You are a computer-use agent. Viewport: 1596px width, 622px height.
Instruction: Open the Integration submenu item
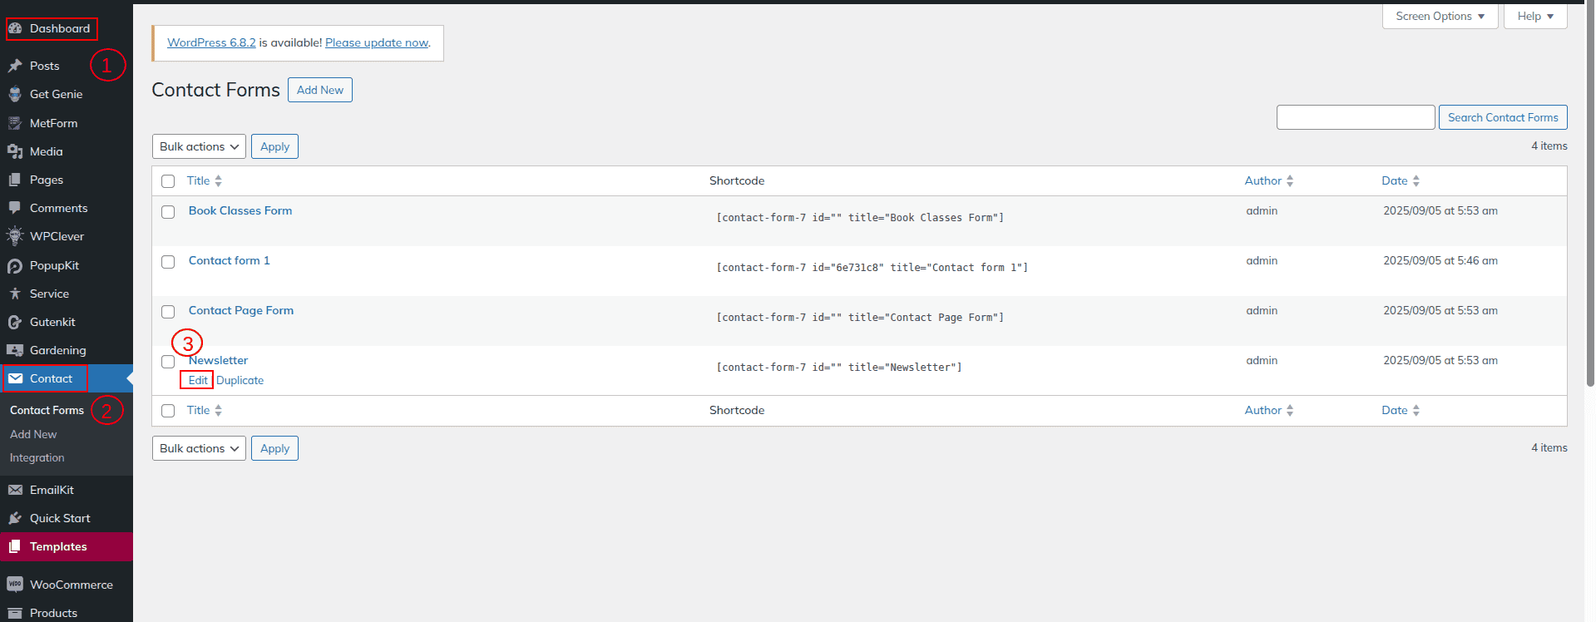37,457
